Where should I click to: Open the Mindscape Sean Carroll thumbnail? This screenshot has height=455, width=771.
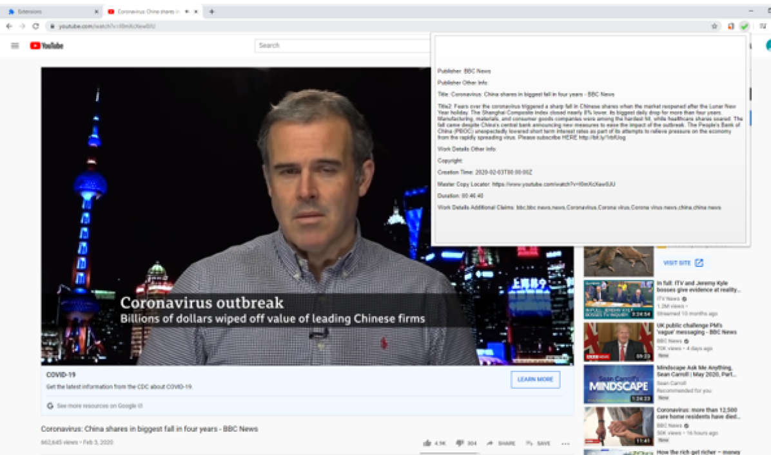[x=619, y=384]
